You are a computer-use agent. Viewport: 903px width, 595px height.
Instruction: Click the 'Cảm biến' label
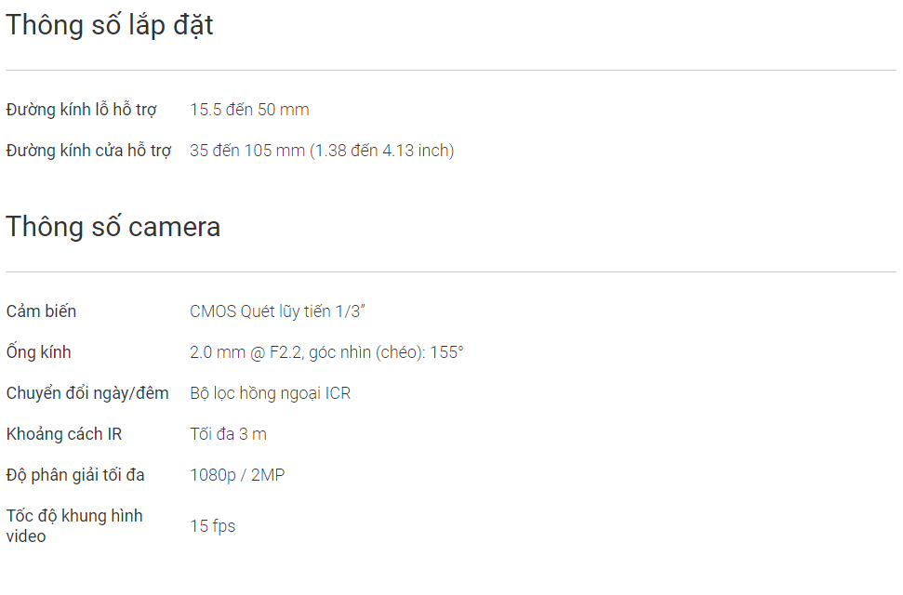[41, 311]
